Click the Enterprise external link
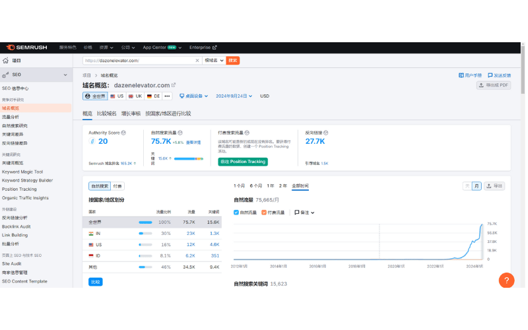This screenshot has height=330, width=528. click(203, 48)
